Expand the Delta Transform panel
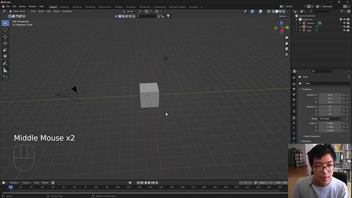Viewport: 352px width, 198px height. 312,136
